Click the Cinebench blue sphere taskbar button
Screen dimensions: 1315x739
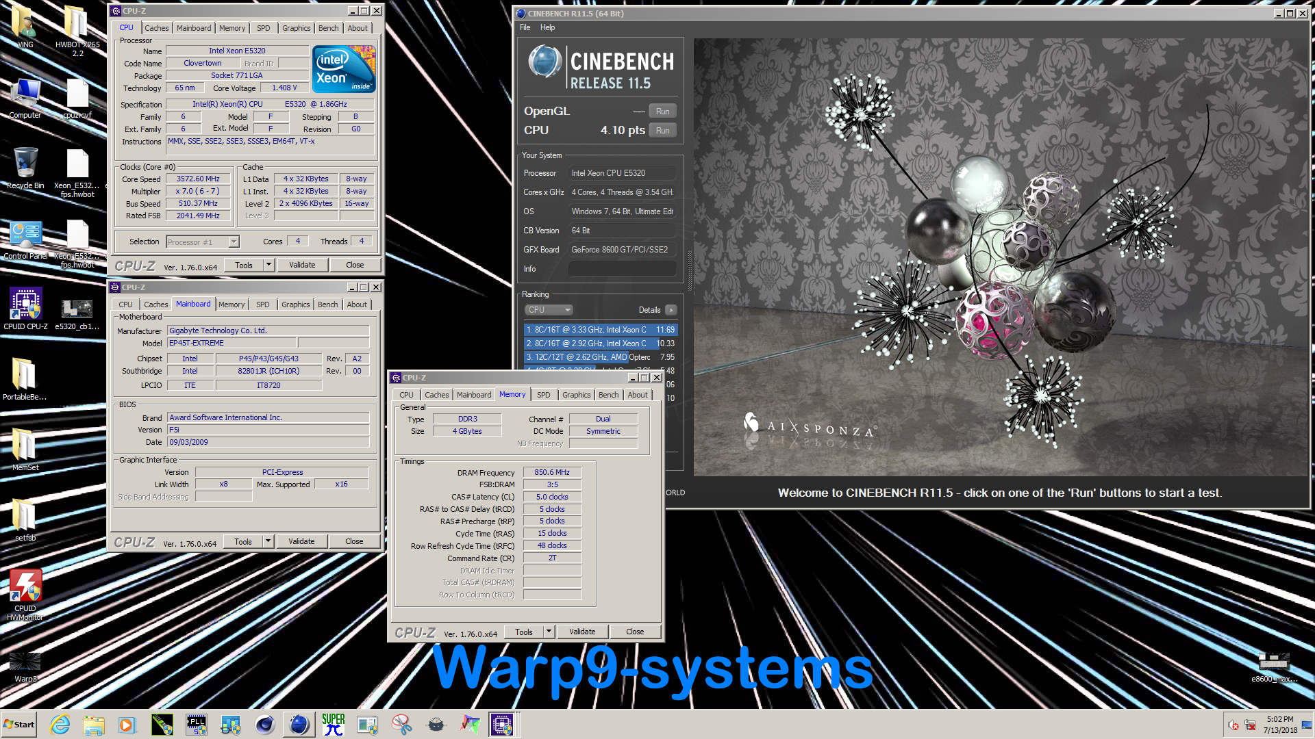(x=299, y=725)
